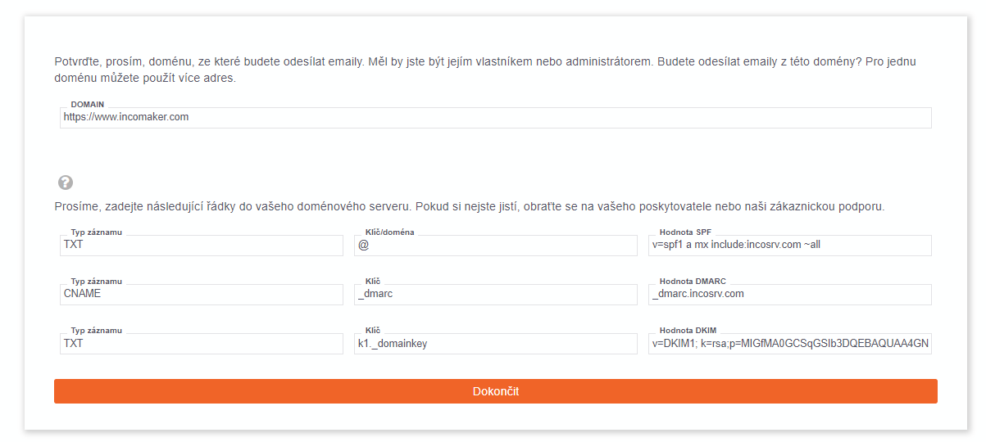Click the Klíč/doména field with @

(x=496, y=246)
